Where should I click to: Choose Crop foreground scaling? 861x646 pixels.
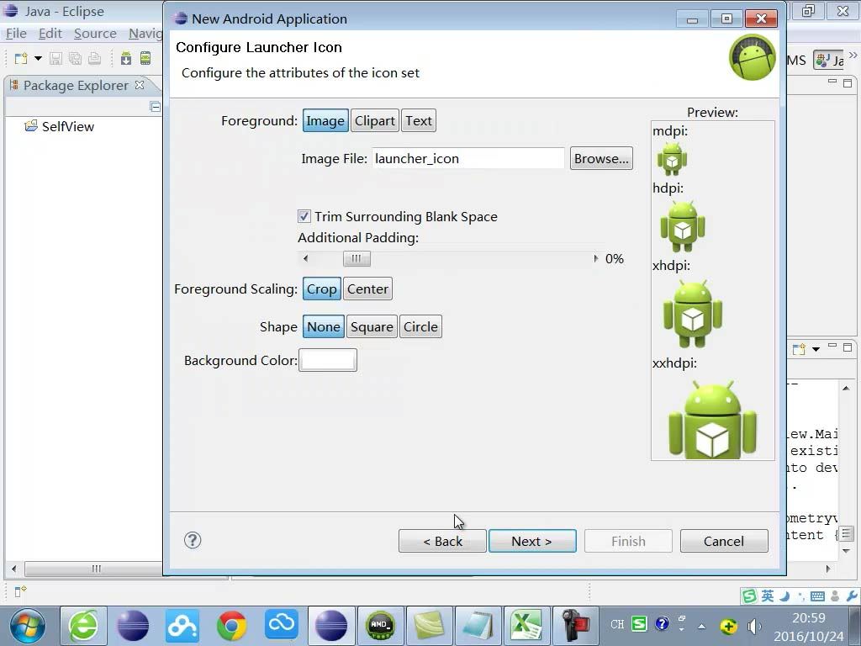(x=322, y=289)
